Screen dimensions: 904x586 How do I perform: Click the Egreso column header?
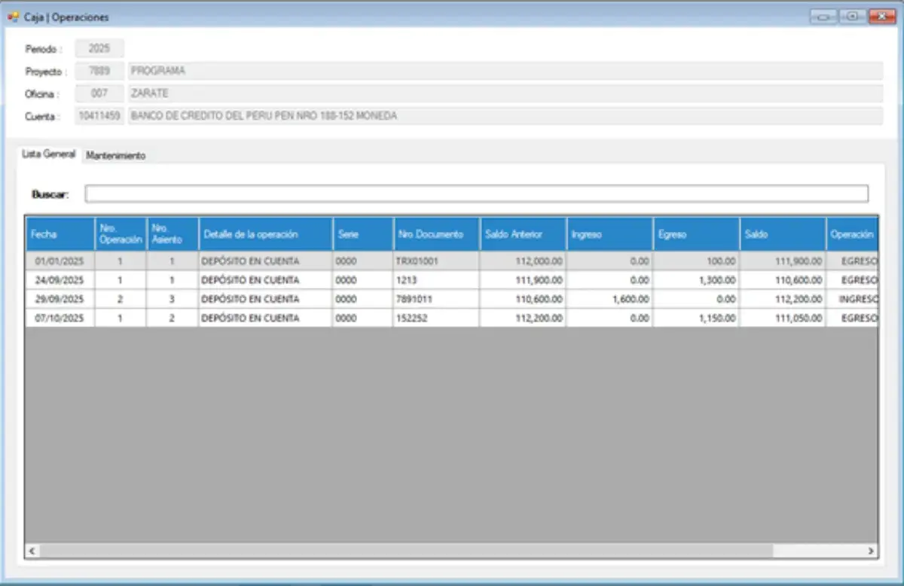pos(696,234)
